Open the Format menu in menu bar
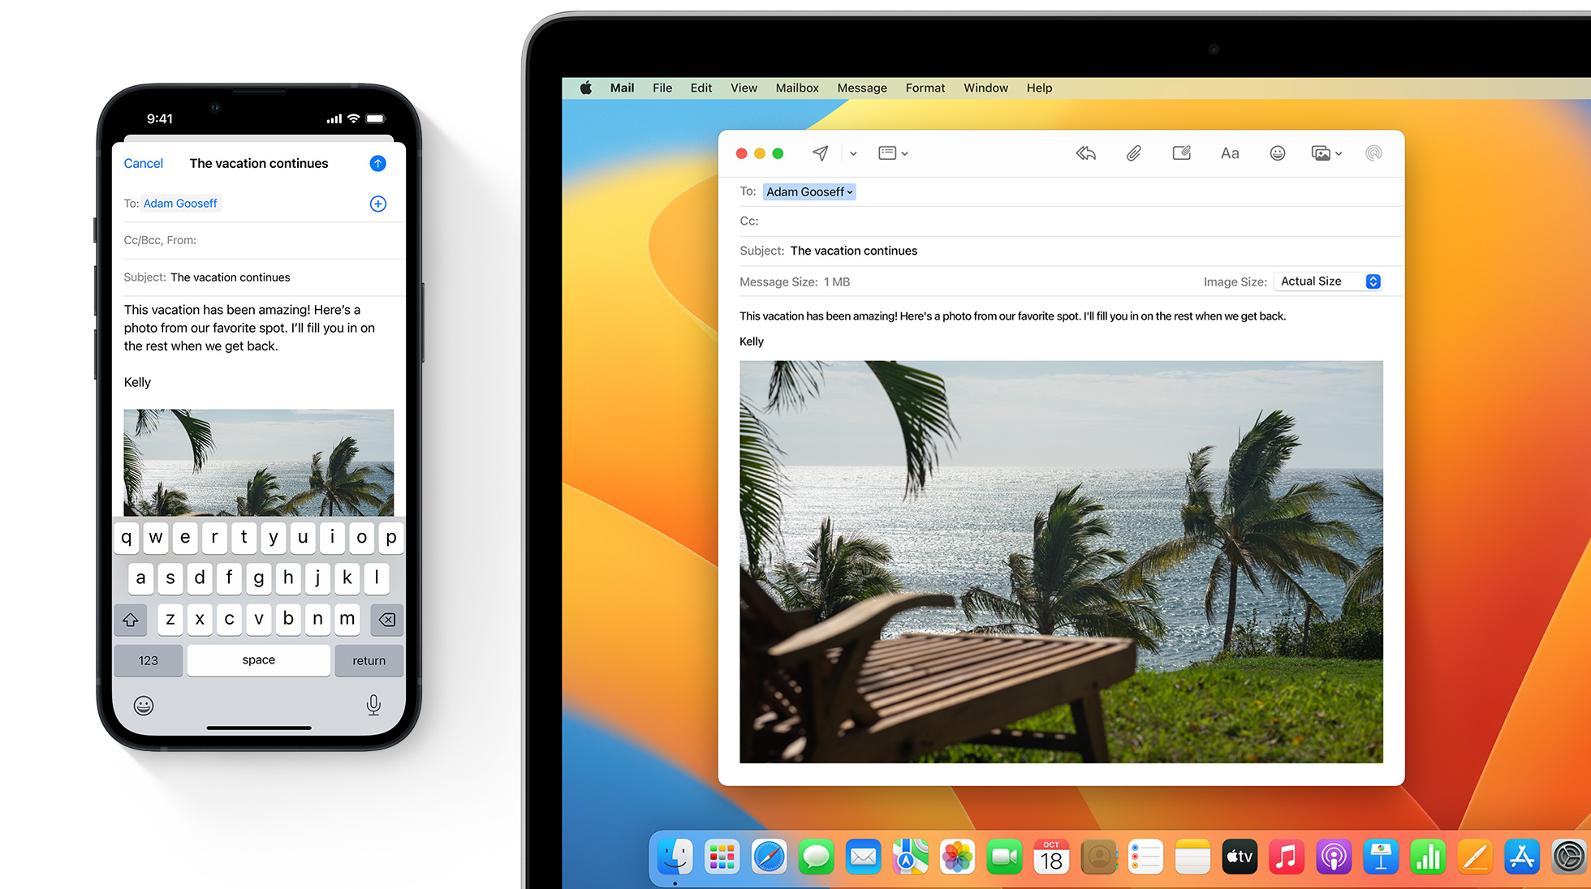1591x889 pixels. coord(925,88)
